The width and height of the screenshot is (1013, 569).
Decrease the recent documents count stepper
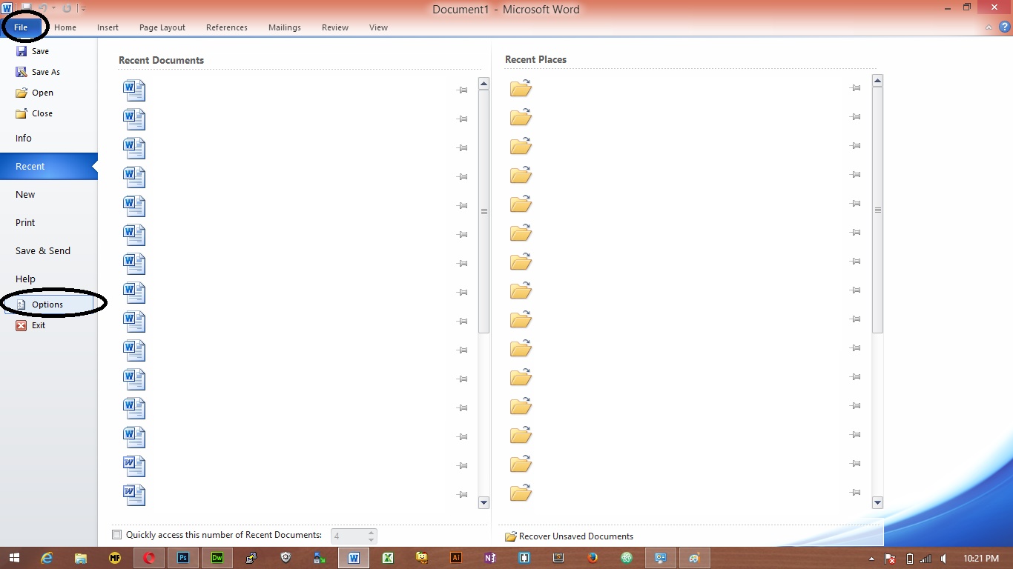coord(372,539)
